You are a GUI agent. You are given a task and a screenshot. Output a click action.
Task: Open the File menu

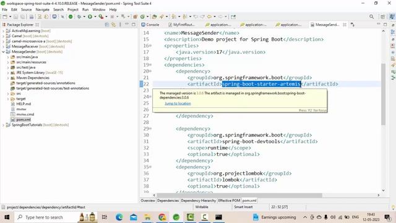(x=4, y=10)
